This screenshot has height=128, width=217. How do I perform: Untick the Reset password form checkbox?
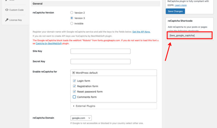tap(74, 92)
